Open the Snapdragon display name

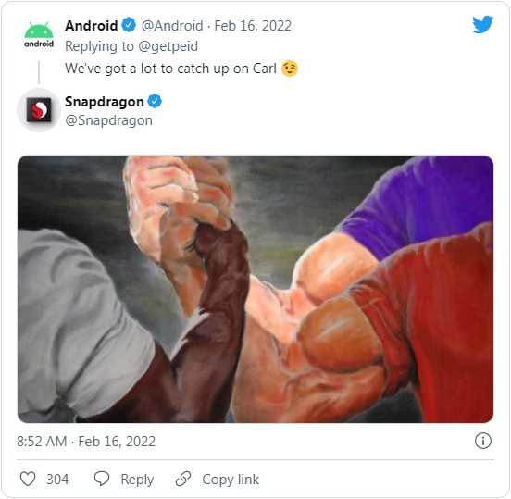coord(105,102)
